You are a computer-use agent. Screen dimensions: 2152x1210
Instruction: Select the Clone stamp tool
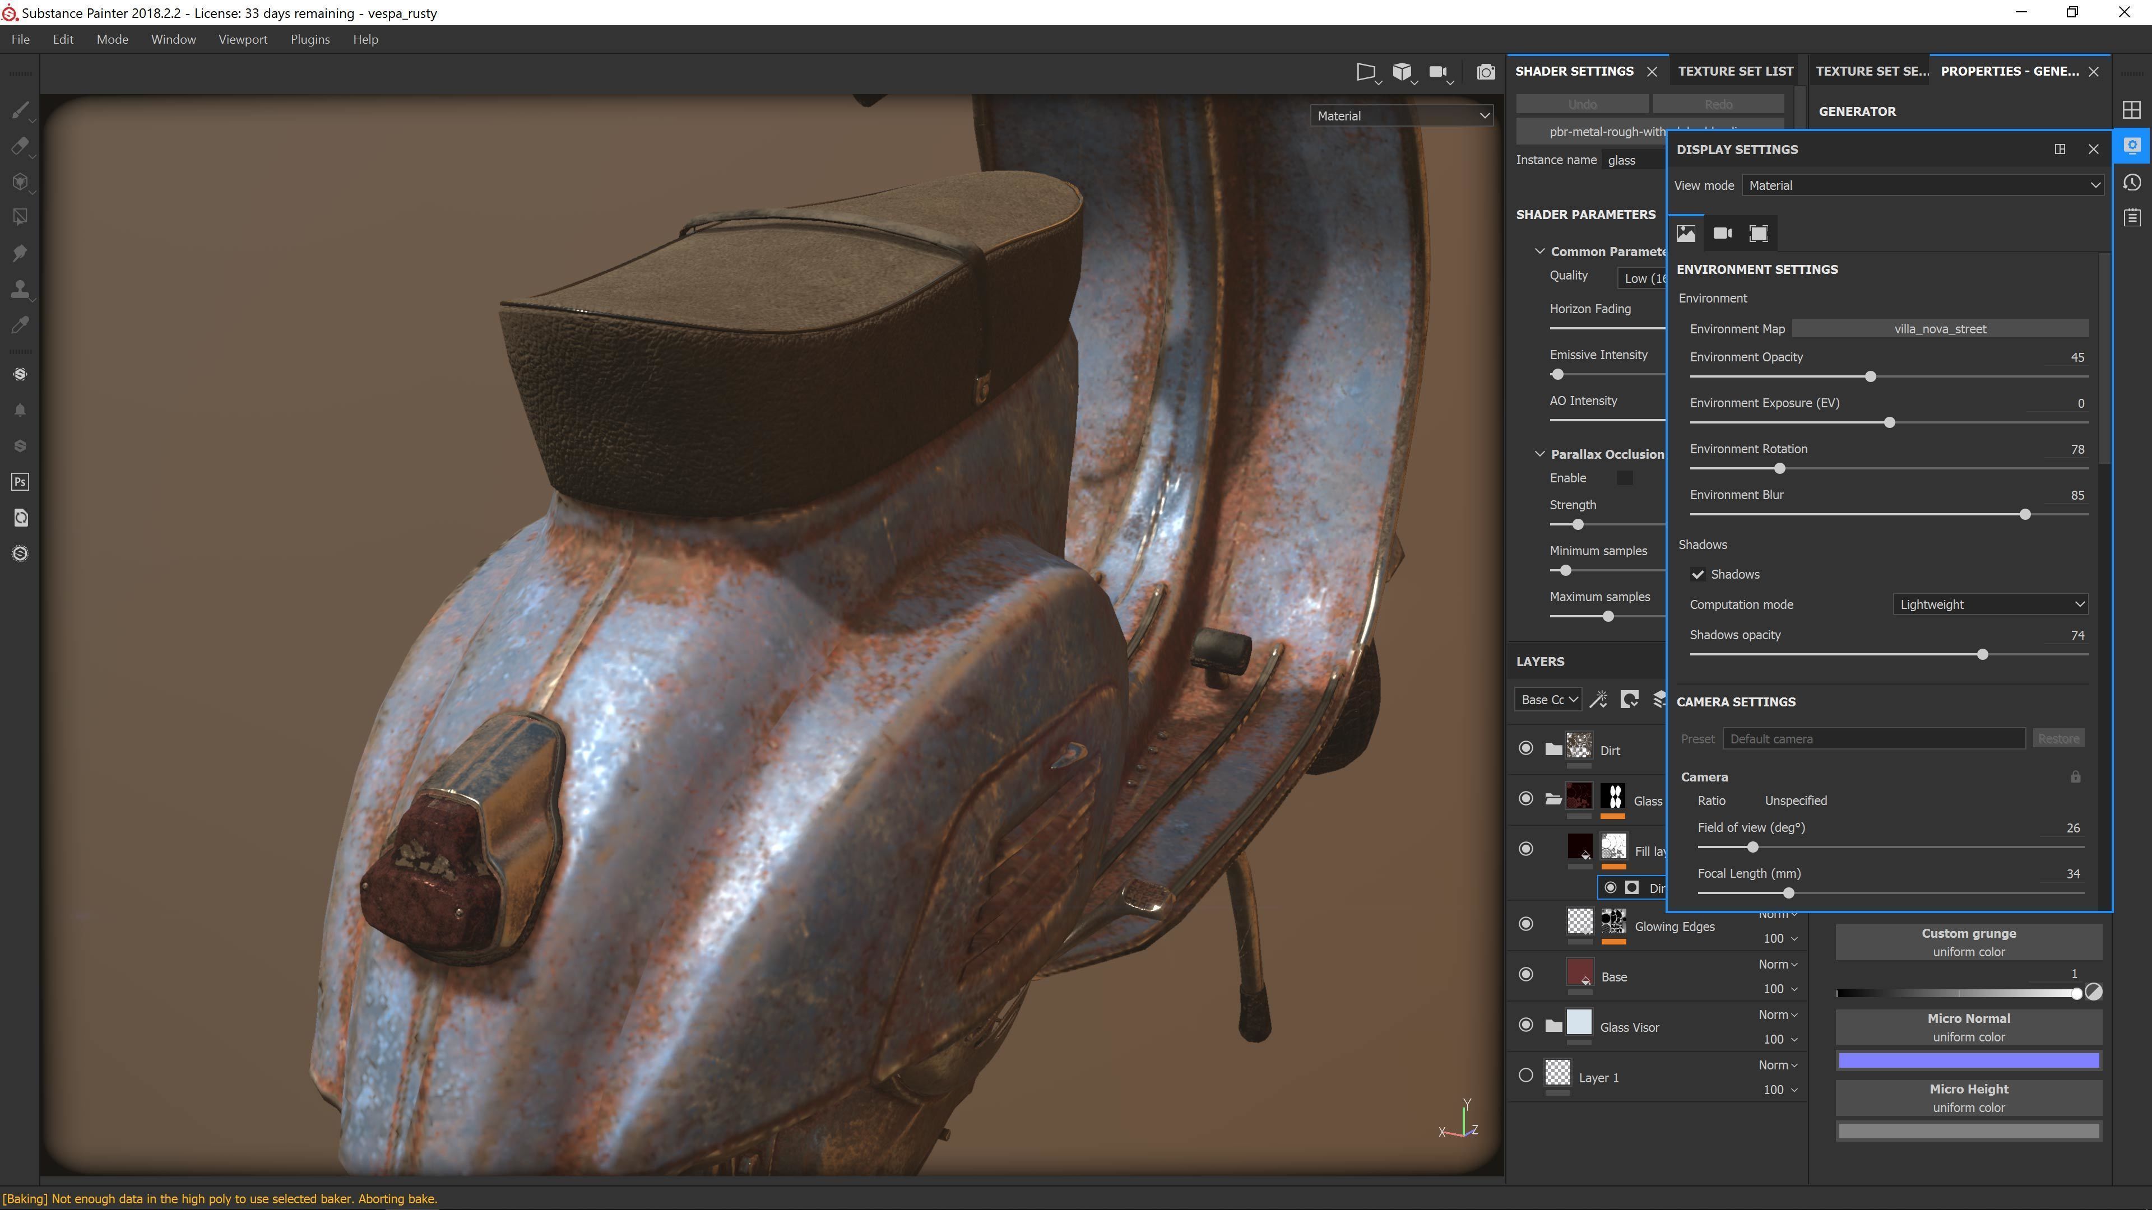pos(20,289)
